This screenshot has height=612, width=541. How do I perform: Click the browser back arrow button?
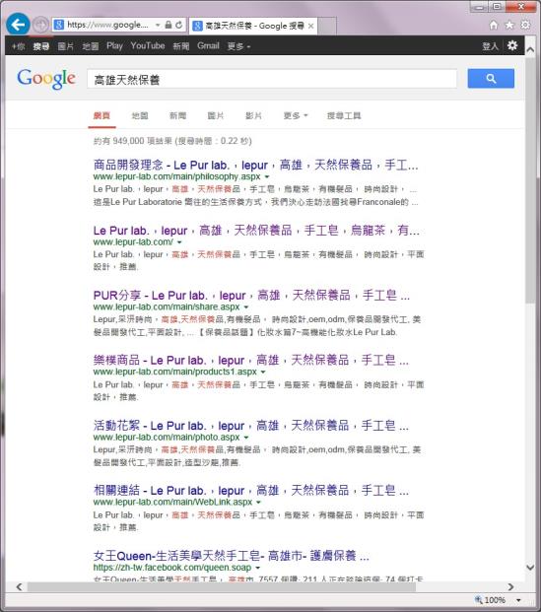click(18, 25)
